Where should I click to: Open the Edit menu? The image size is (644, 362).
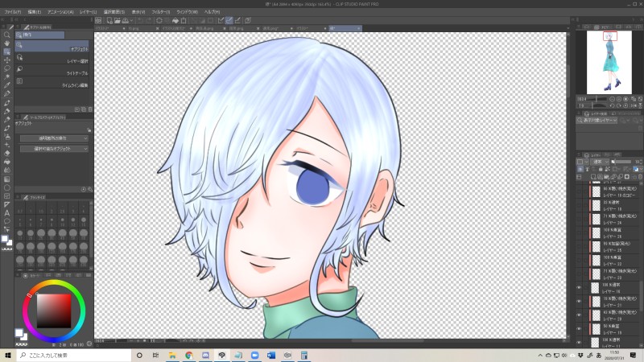coord(35,12)
